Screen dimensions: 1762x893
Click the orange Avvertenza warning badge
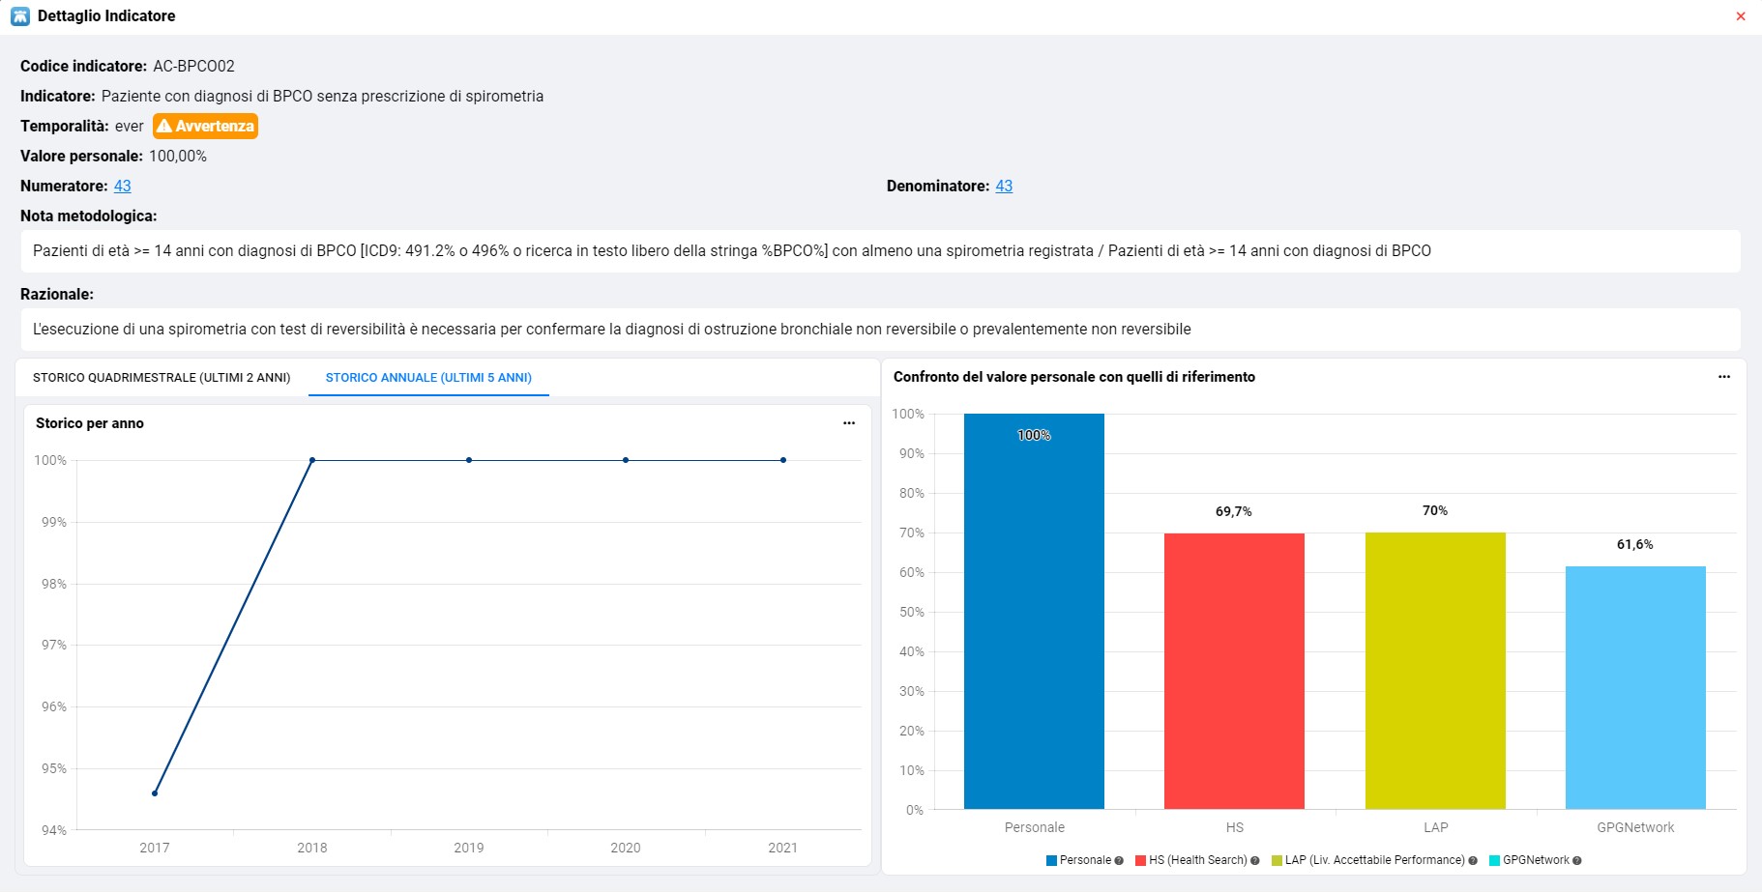point(205,127)
